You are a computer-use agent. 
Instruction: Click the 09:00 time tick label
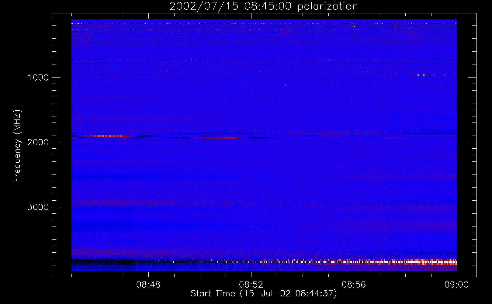pos(456,285)
